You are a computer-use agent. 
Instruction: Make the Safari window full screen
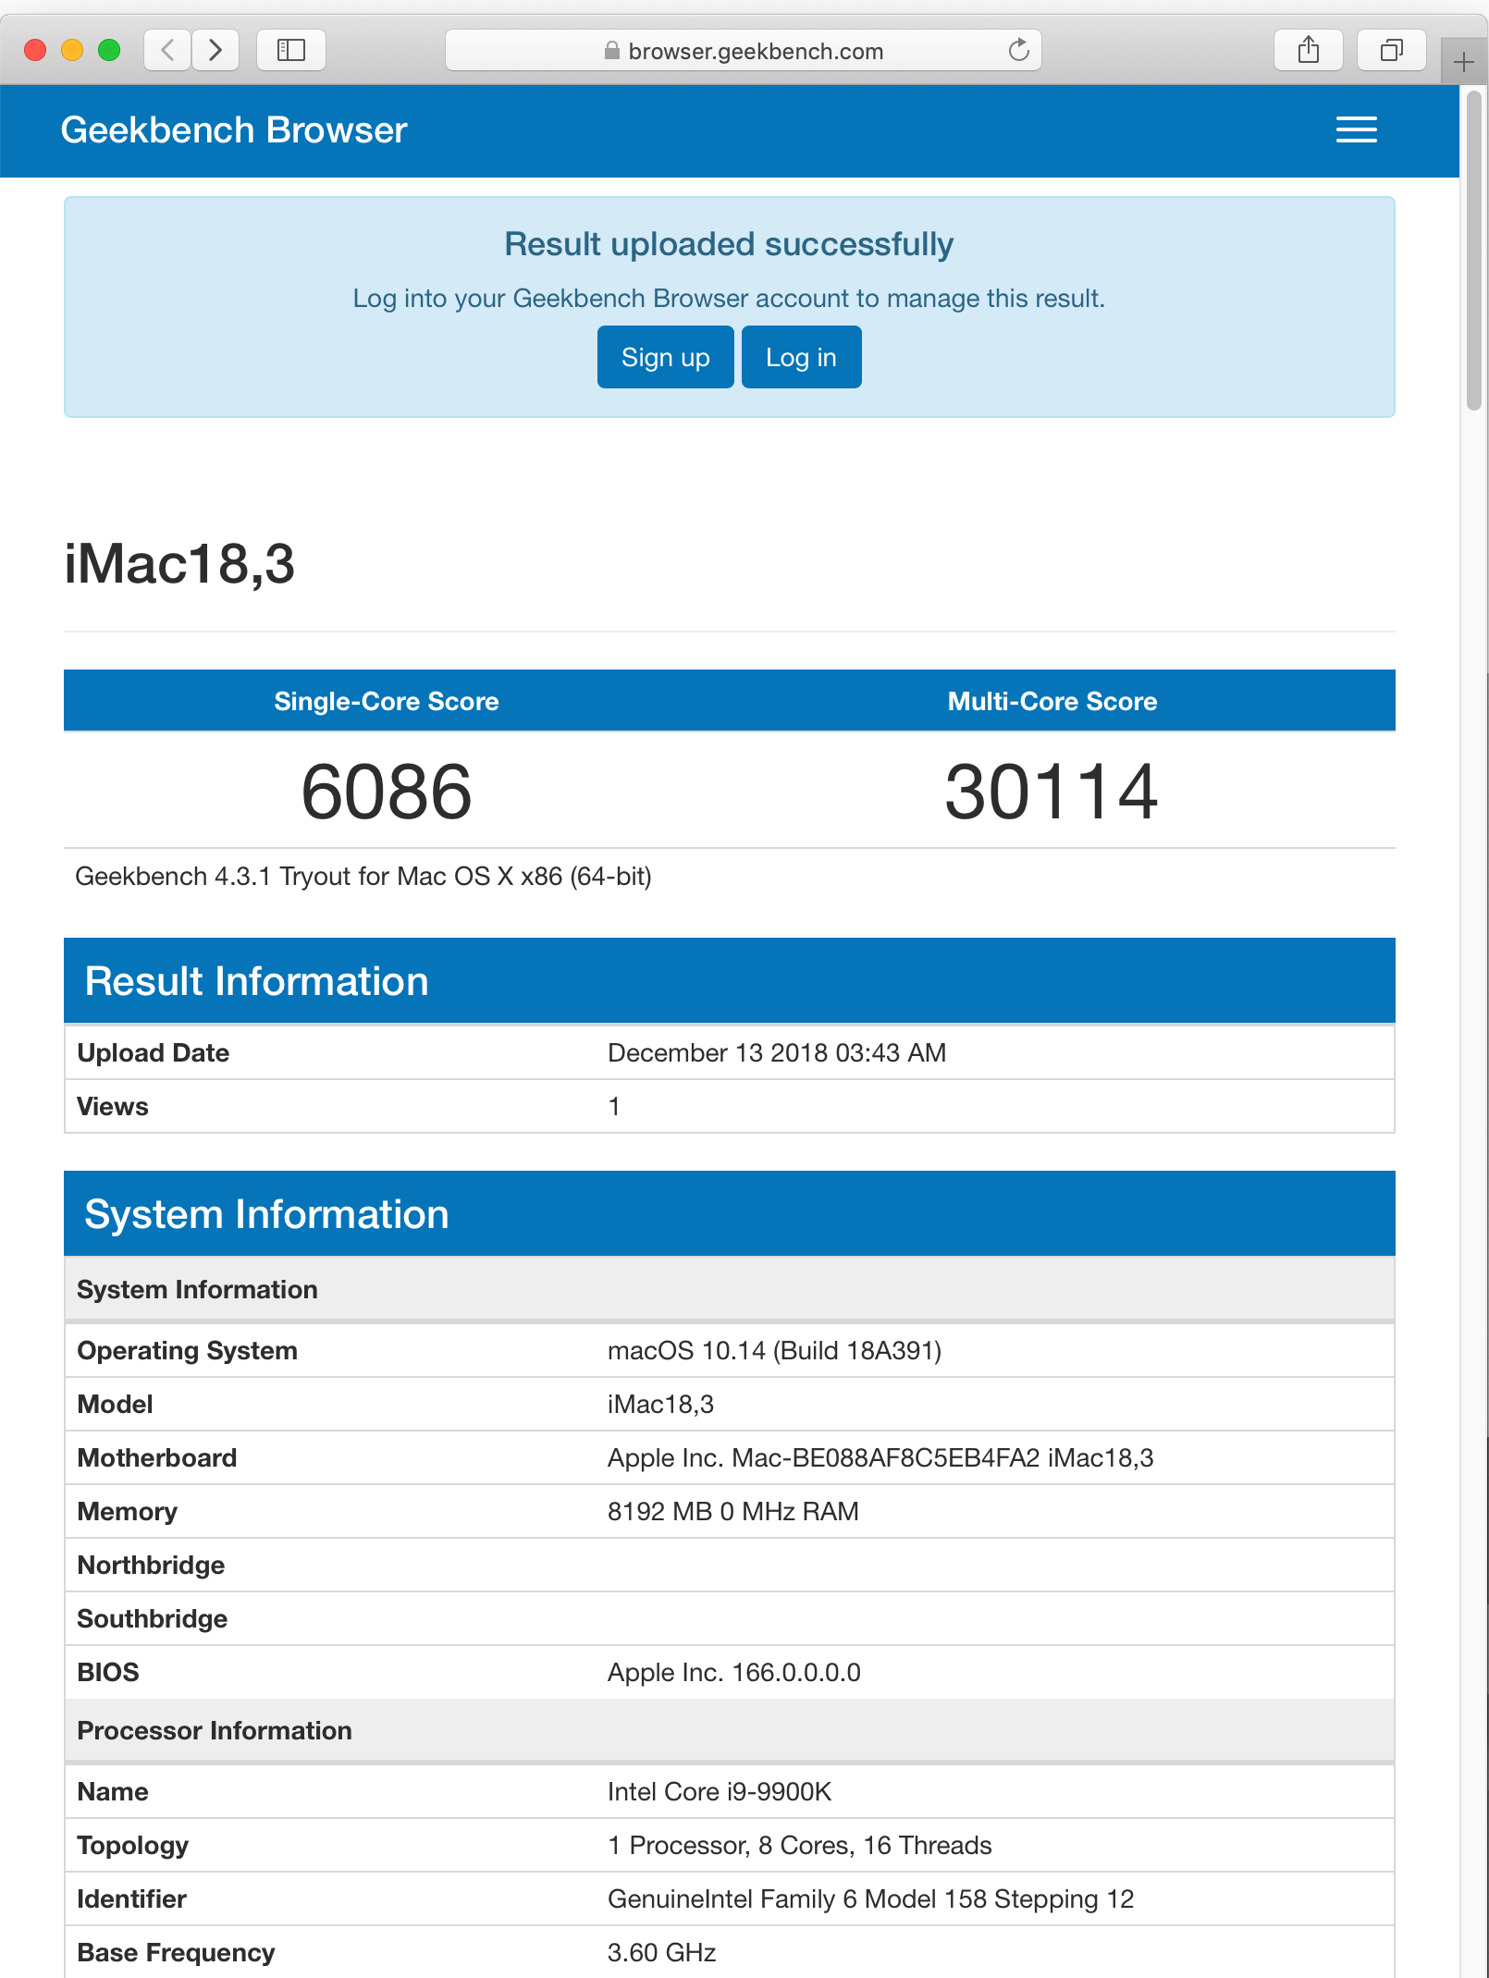tap(109, 50)
